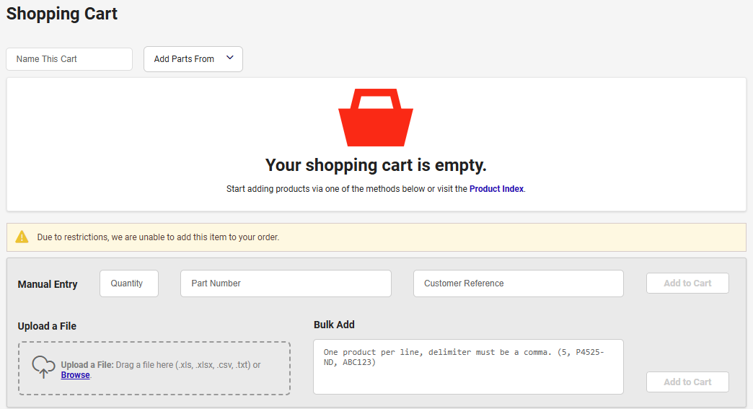
Task: Click the Browse link for file upload
Action: tap(75, 375)
